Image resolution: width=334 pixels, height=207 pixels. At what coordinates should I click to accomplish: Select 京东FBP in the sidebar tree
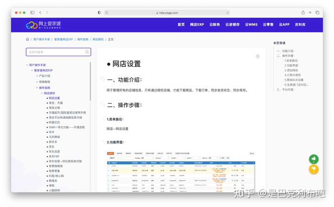(54, 156)
